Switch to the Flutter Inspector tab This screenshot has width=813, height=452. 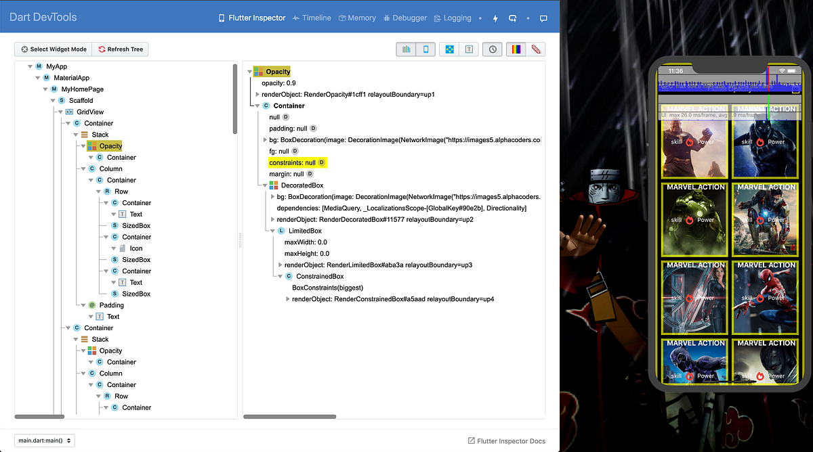click(252, 18)
